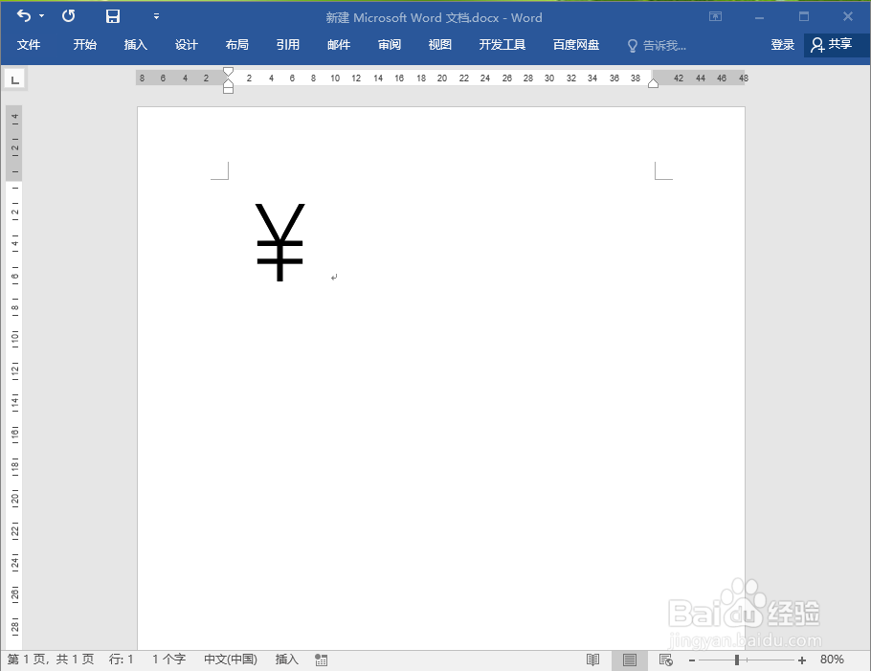Click the zoom out minus control

pyautogui.click(x=692, y=660)
